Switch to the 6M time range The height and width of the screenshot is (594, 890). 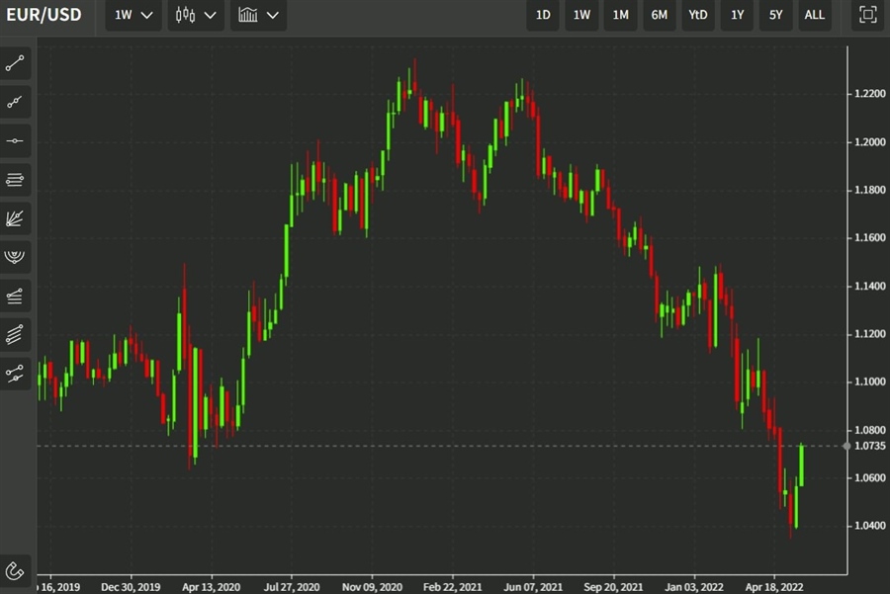660,15
